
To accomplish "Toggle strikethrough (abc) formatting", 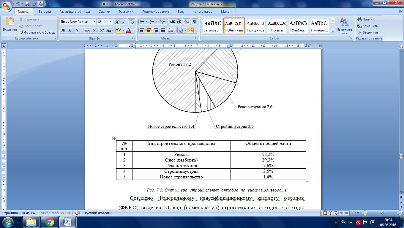I will pos(88,30).
